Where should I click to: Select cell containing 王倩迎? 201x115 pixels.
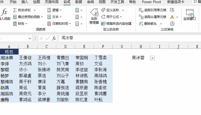[x=28, y=58]
